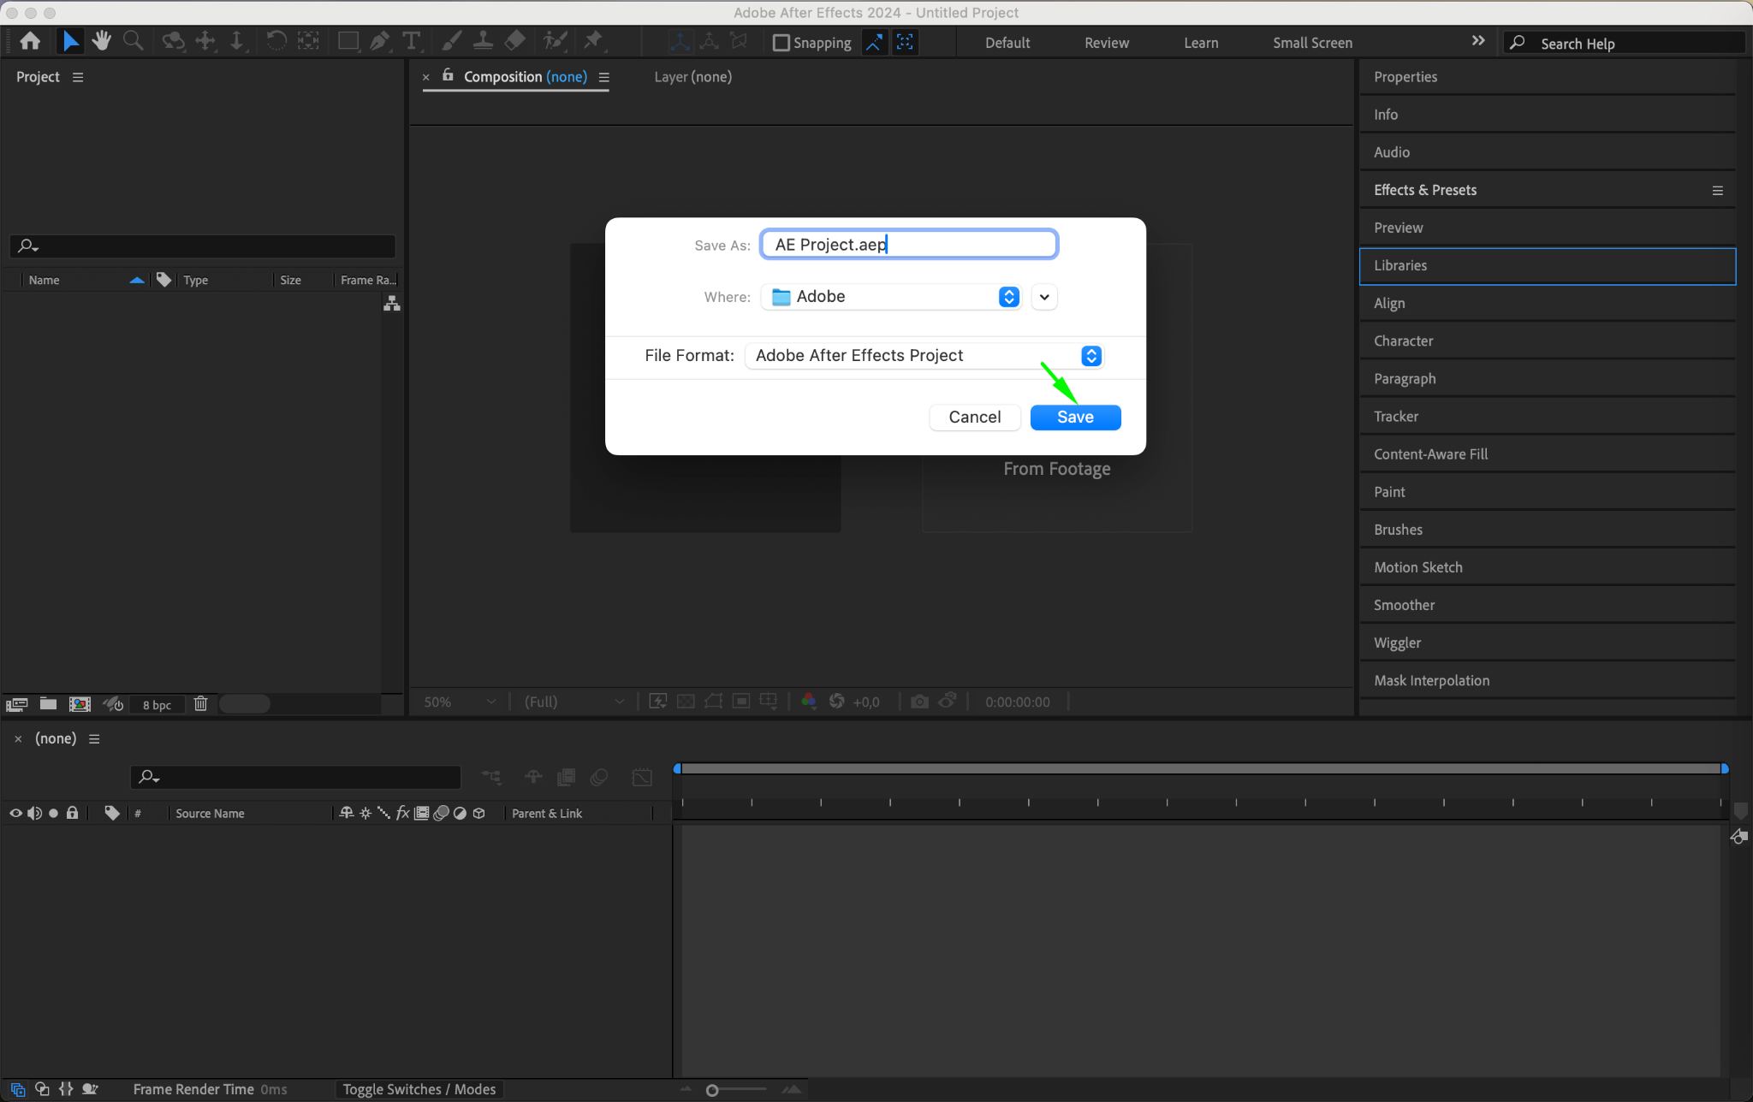
Task: Enable the Snapping checkbox
Action: pyautogui.click(x=781, y=43)
